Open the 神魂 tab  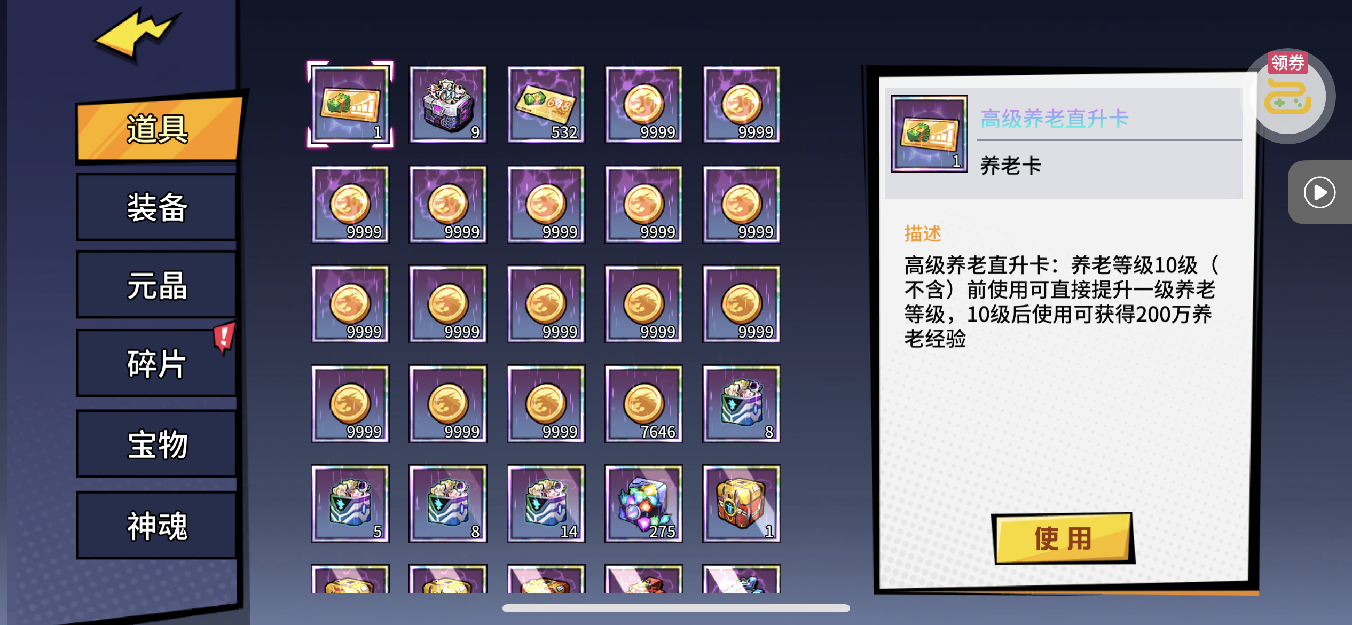[156, 526]
